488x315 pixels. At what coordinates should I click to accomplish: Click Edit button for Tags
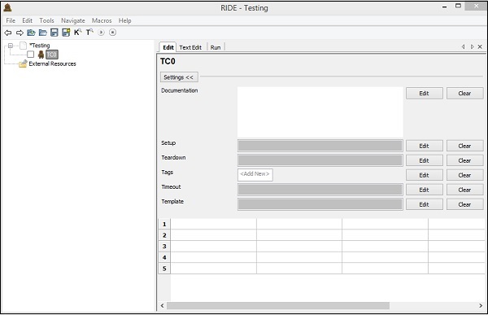pos(425,175)
